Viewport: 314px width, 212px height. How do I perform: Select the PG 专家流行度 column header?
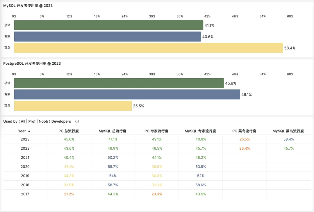156,131
